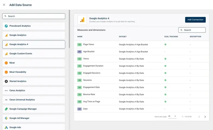Select Google Custom Events data source
The width and height of the screenshot is (213, 130).
point(34,54)
